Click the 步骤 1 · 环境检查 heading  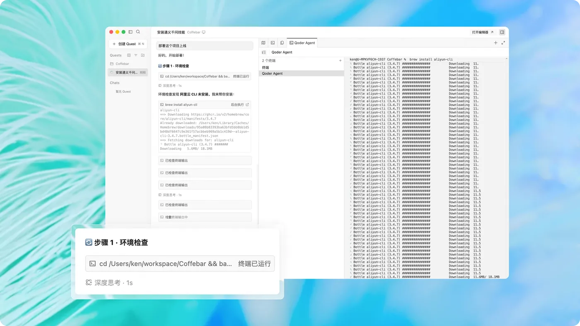coord(174,66)
